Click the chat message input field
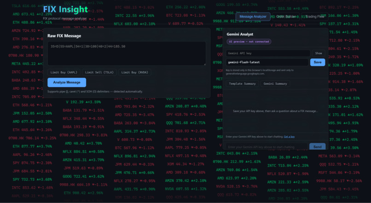 tap(267, 147)
